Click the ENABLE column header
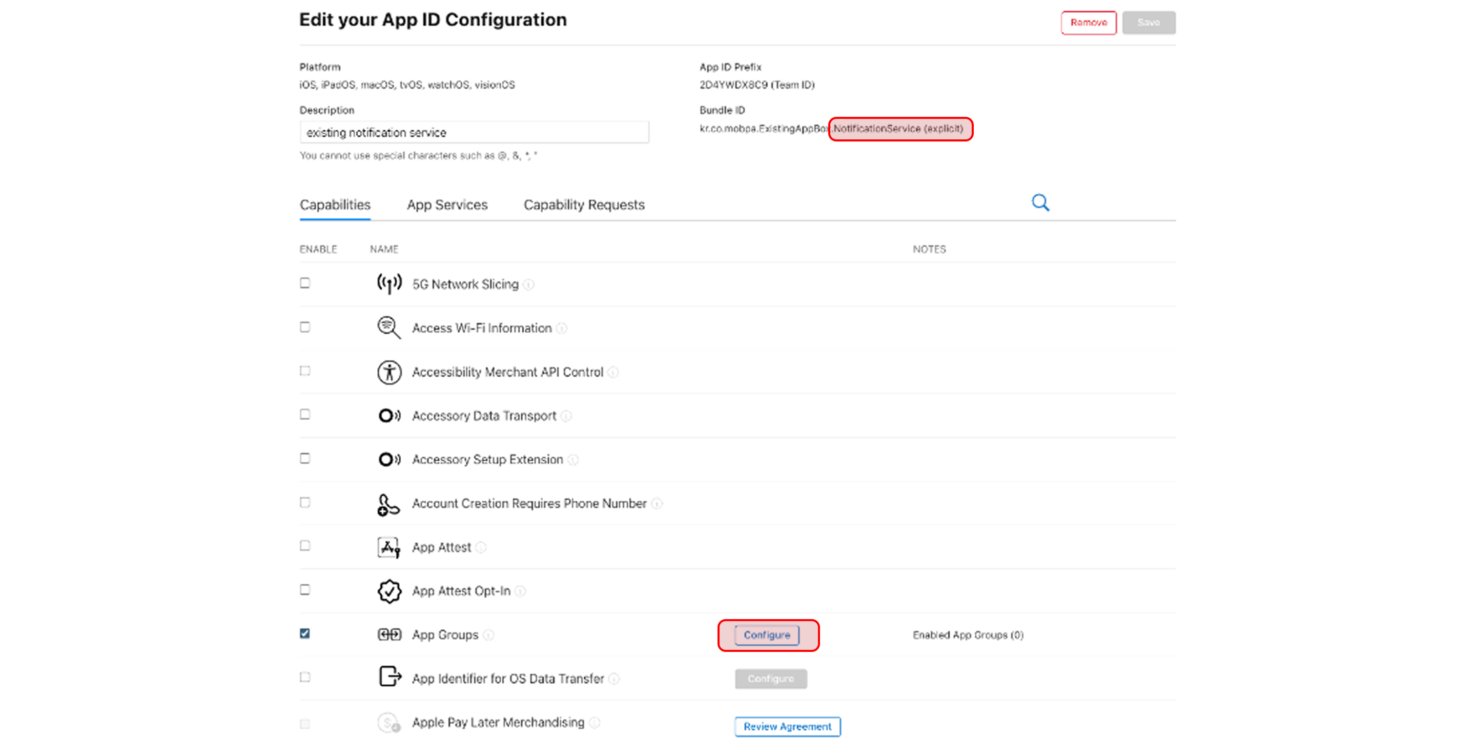1476x738 pixels. point(318,249)
